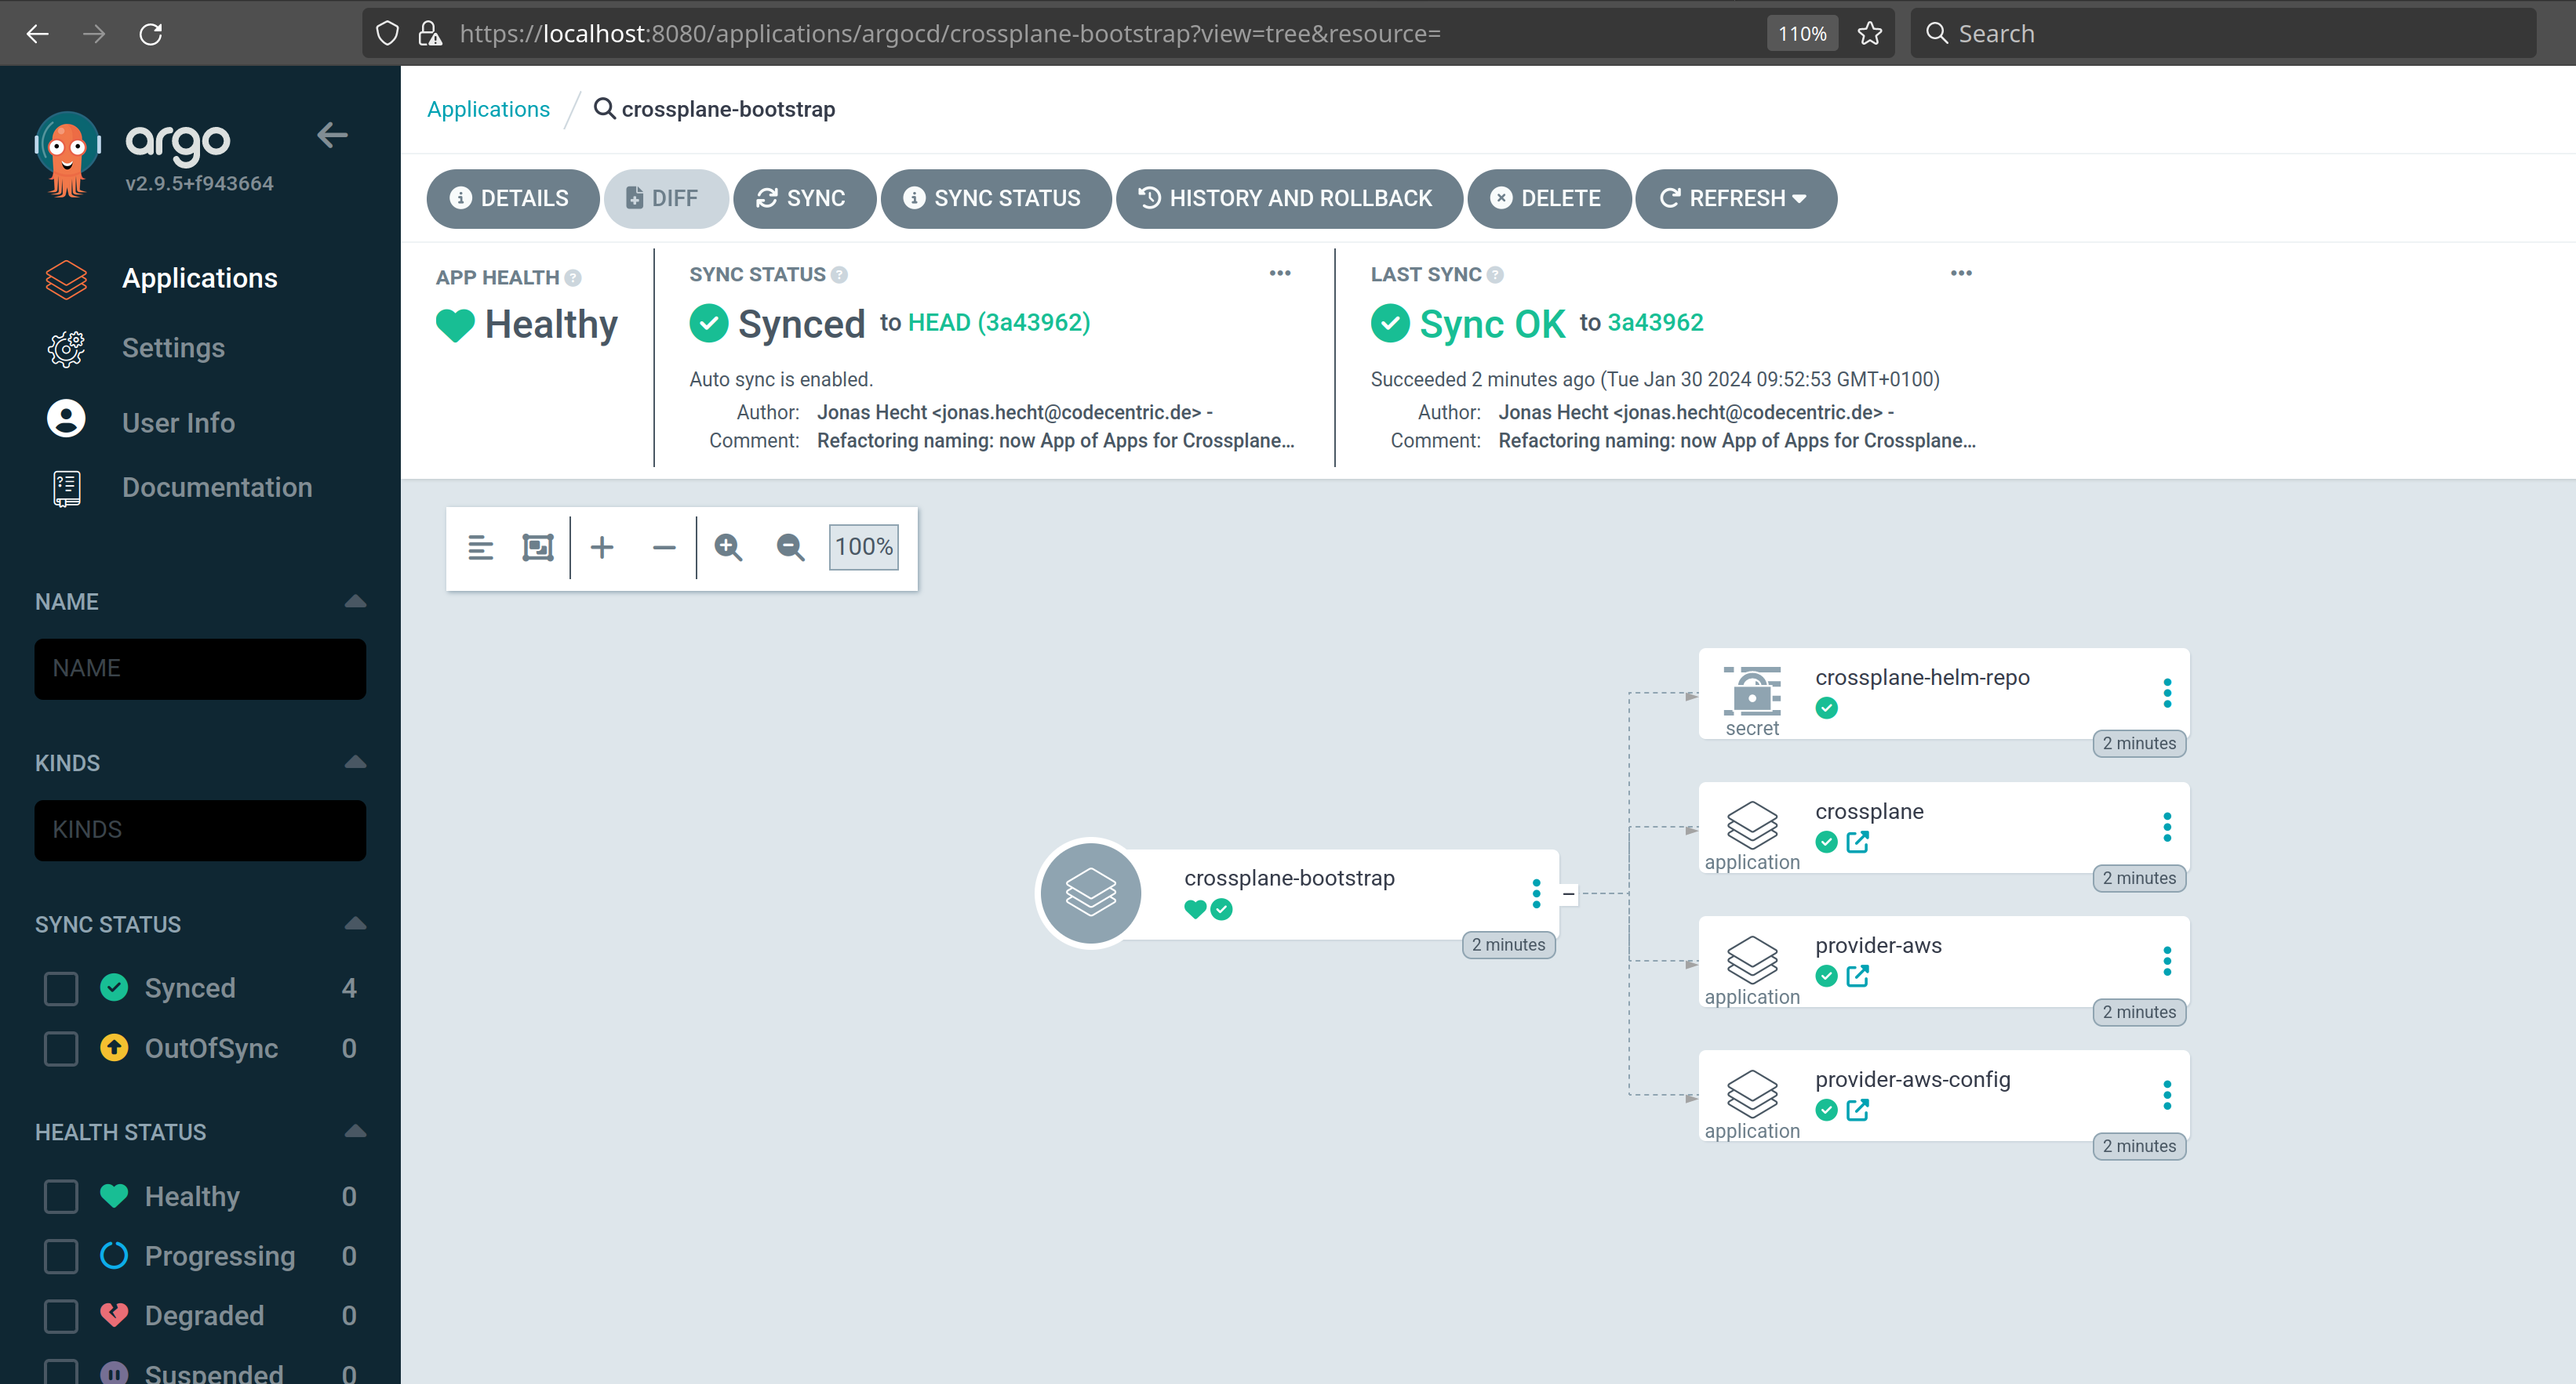Image resolution: width=2576 pixels, height=1384 pixels.
Task: Open the DIFF view for crossplane-bootstrap
Action: coord(664,197)
